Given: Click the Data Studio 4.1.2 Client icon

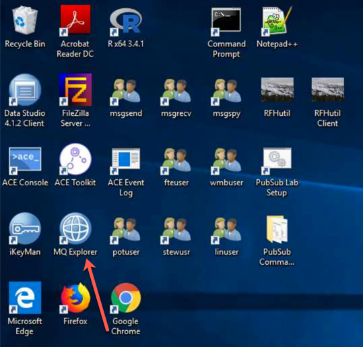Looking at the screenshot, I should pos(25,90).
